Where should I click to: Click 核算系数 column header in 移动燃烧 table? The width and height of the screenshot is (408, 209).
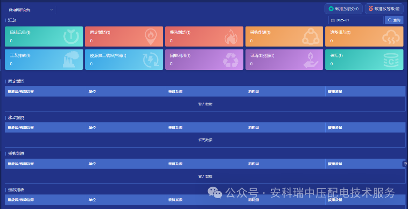point(175,127)
